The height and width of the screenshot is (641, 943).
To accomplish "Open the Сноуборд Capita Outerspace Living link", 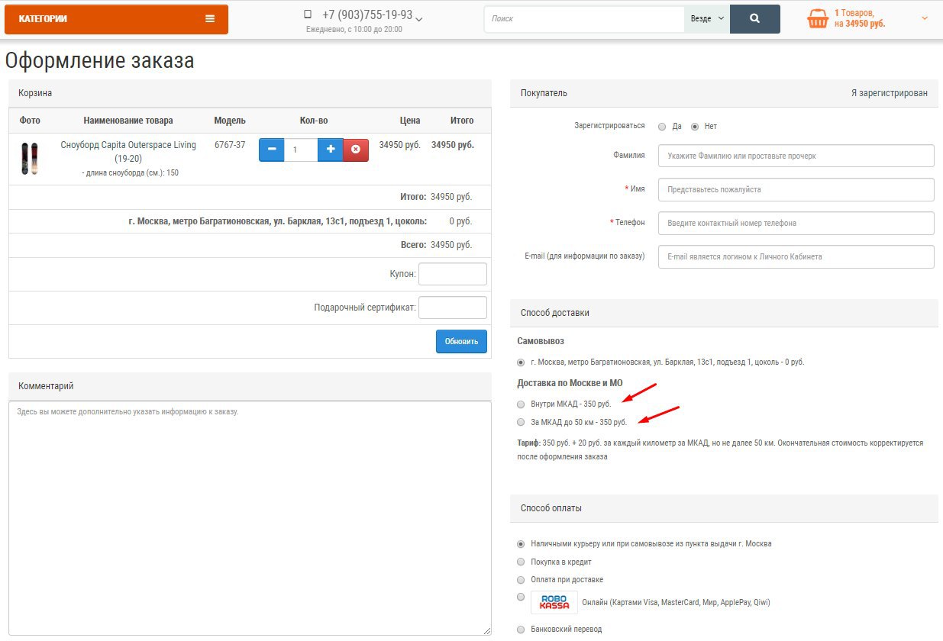I will 128,152.
